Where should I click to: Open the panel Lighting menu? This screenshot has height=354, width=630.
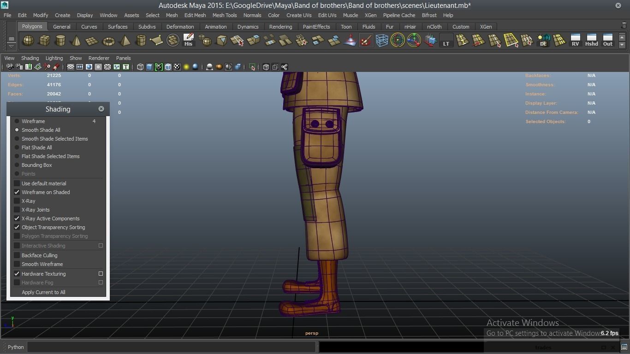pos(54,58)
